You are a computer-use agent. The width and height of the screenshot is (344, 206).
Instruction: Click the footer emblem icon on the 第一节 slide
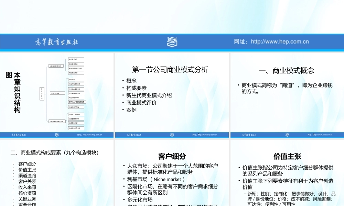172,135
